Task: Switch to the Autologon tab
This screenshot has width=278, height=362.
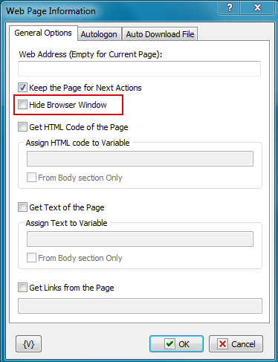Action: tap(99, 34)
